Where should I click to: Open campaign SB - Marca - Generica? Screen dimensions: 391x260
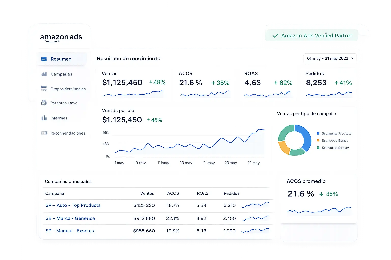(x=70, y=218)
